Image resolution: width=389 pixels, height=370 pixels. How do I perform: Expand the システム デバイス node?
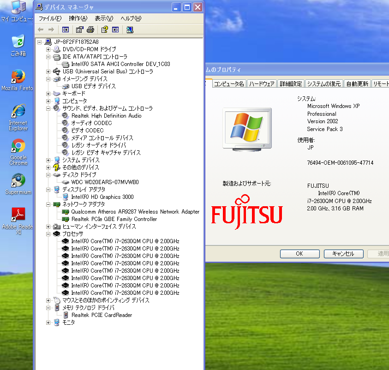pyautogui.click(x=48, y=160)
